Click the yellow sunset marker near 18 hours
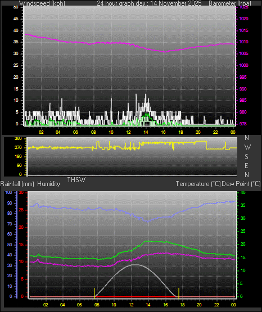This screenshot has width=262, height=312. coord(179,293)
